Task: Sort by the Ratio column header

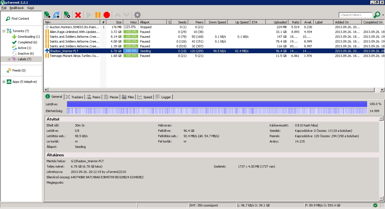Action: [x=294, y=22]
